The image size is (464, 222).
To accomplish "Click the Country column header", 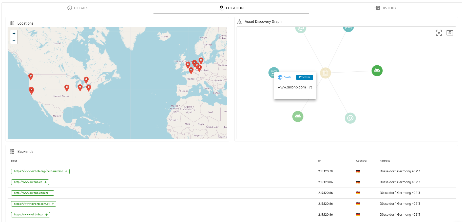I will [361, 161].
